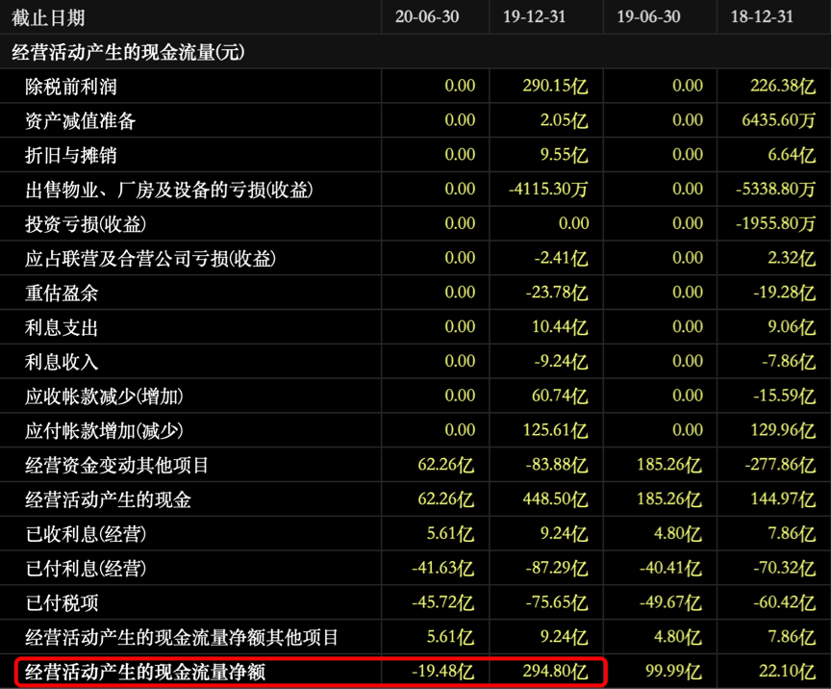Screen dimensions: 832x689
Task: Click the 99.99亿 net cash flow value
Action: tap(673, 672)
